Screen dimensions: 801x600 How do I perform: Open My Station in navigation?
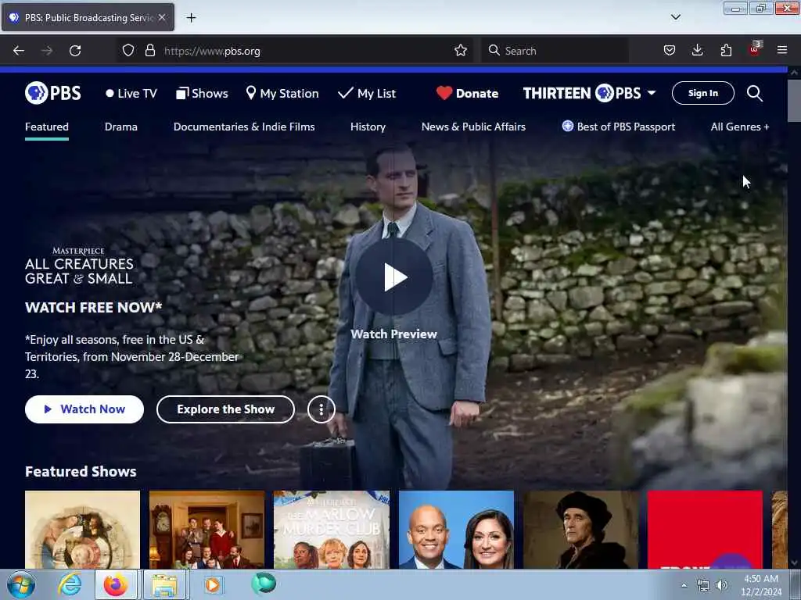click(x=282, y=94)
